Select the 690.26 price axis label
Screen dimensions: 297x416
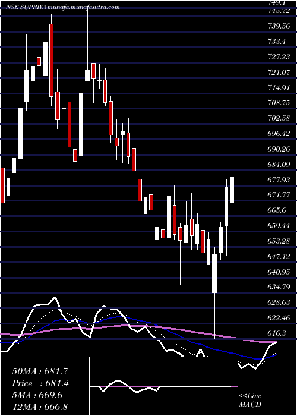(280, 149)
